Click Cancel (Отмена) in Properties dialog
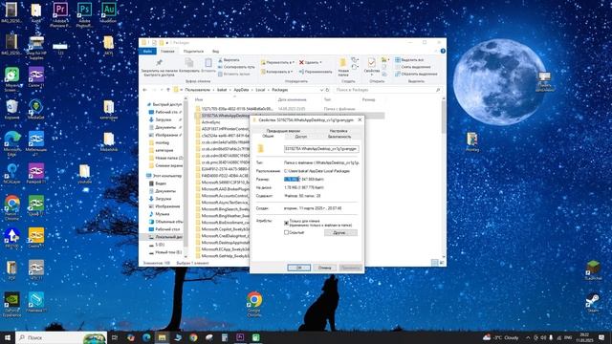This screenshot has width=612, height=344. click(x=324, y=268)
